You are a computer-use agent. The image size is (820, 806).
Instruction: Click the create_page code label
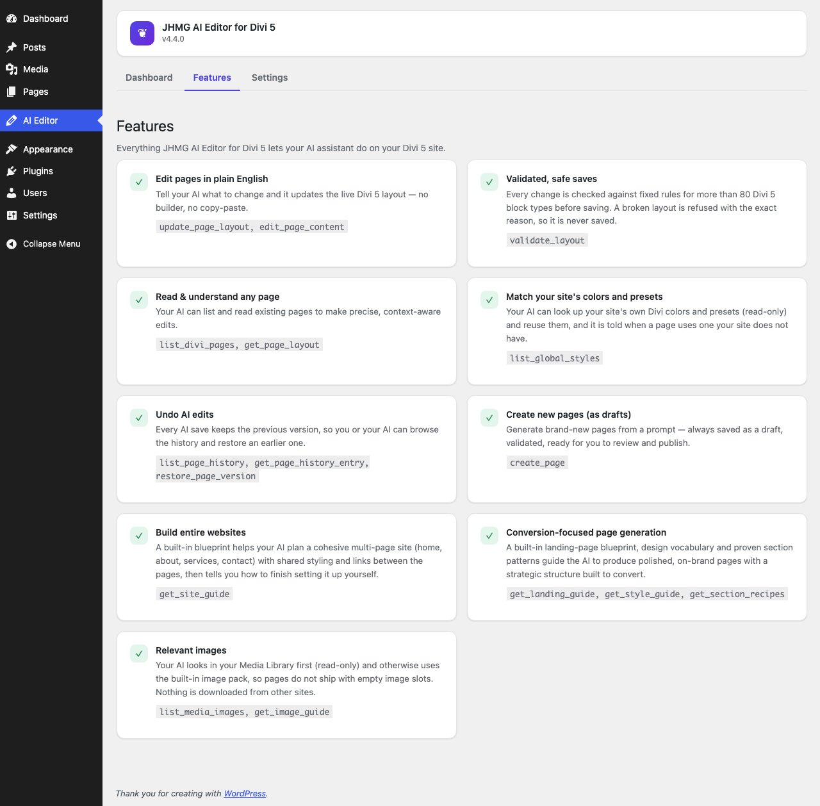(537, 463)
